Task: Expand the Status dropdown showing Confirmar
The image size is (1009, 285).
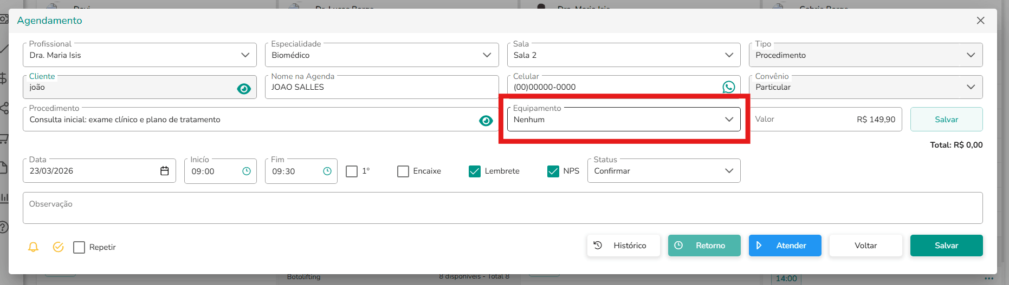Action: 664,171
